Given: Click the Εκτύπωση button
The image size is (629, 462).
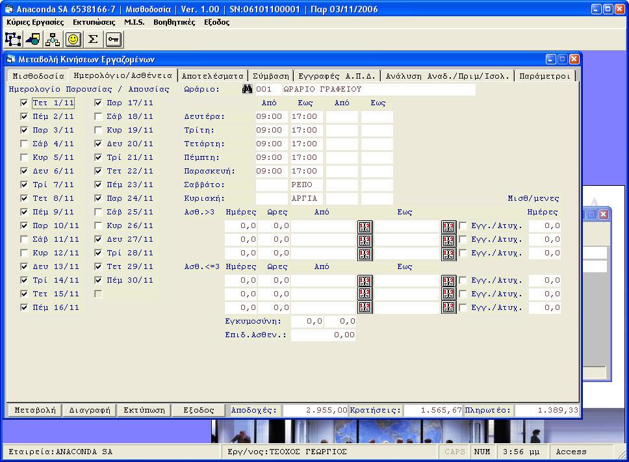Looking at the screenshot, I should point(144,410).
